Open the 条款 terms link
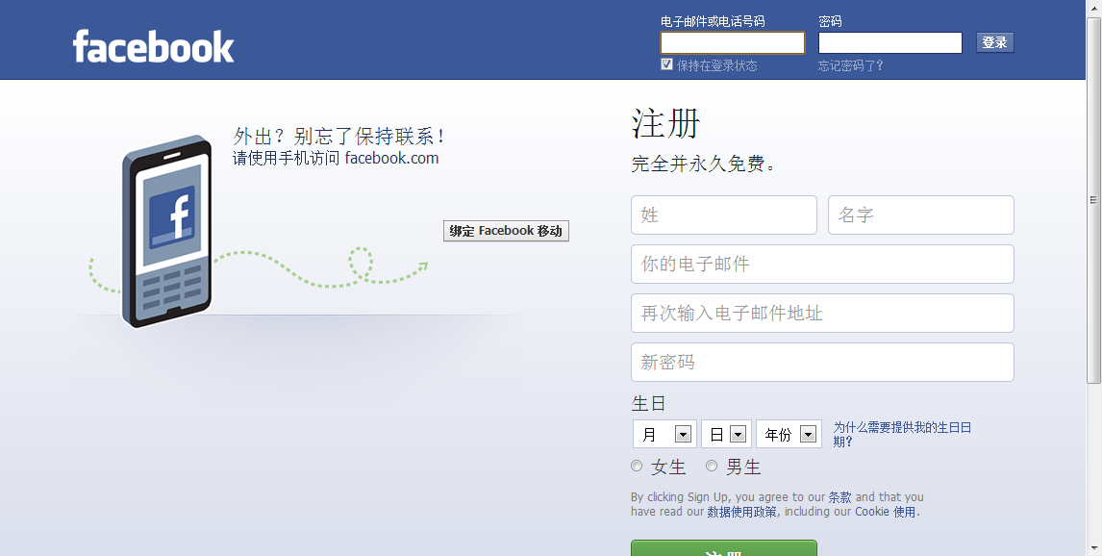 [x=839, y=497]
